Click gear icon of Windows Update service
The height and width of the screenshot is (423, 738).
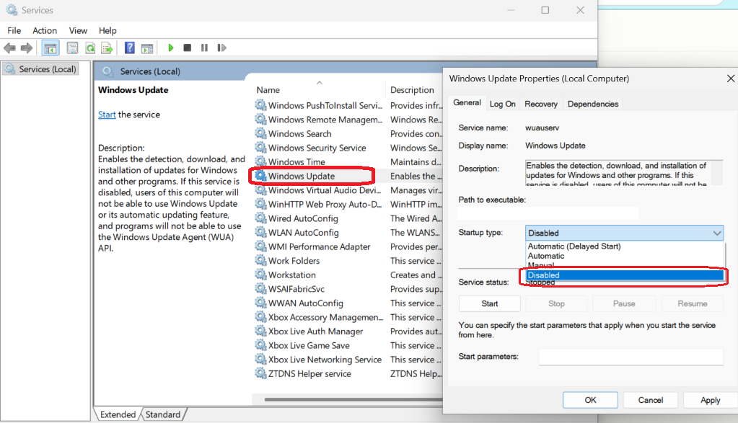tap(260, 176)
